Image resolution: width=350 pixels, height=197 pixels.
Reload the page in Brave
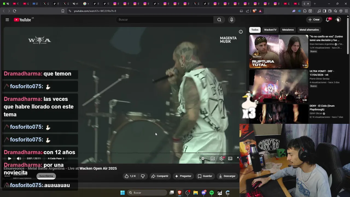(x=14, y=11)
